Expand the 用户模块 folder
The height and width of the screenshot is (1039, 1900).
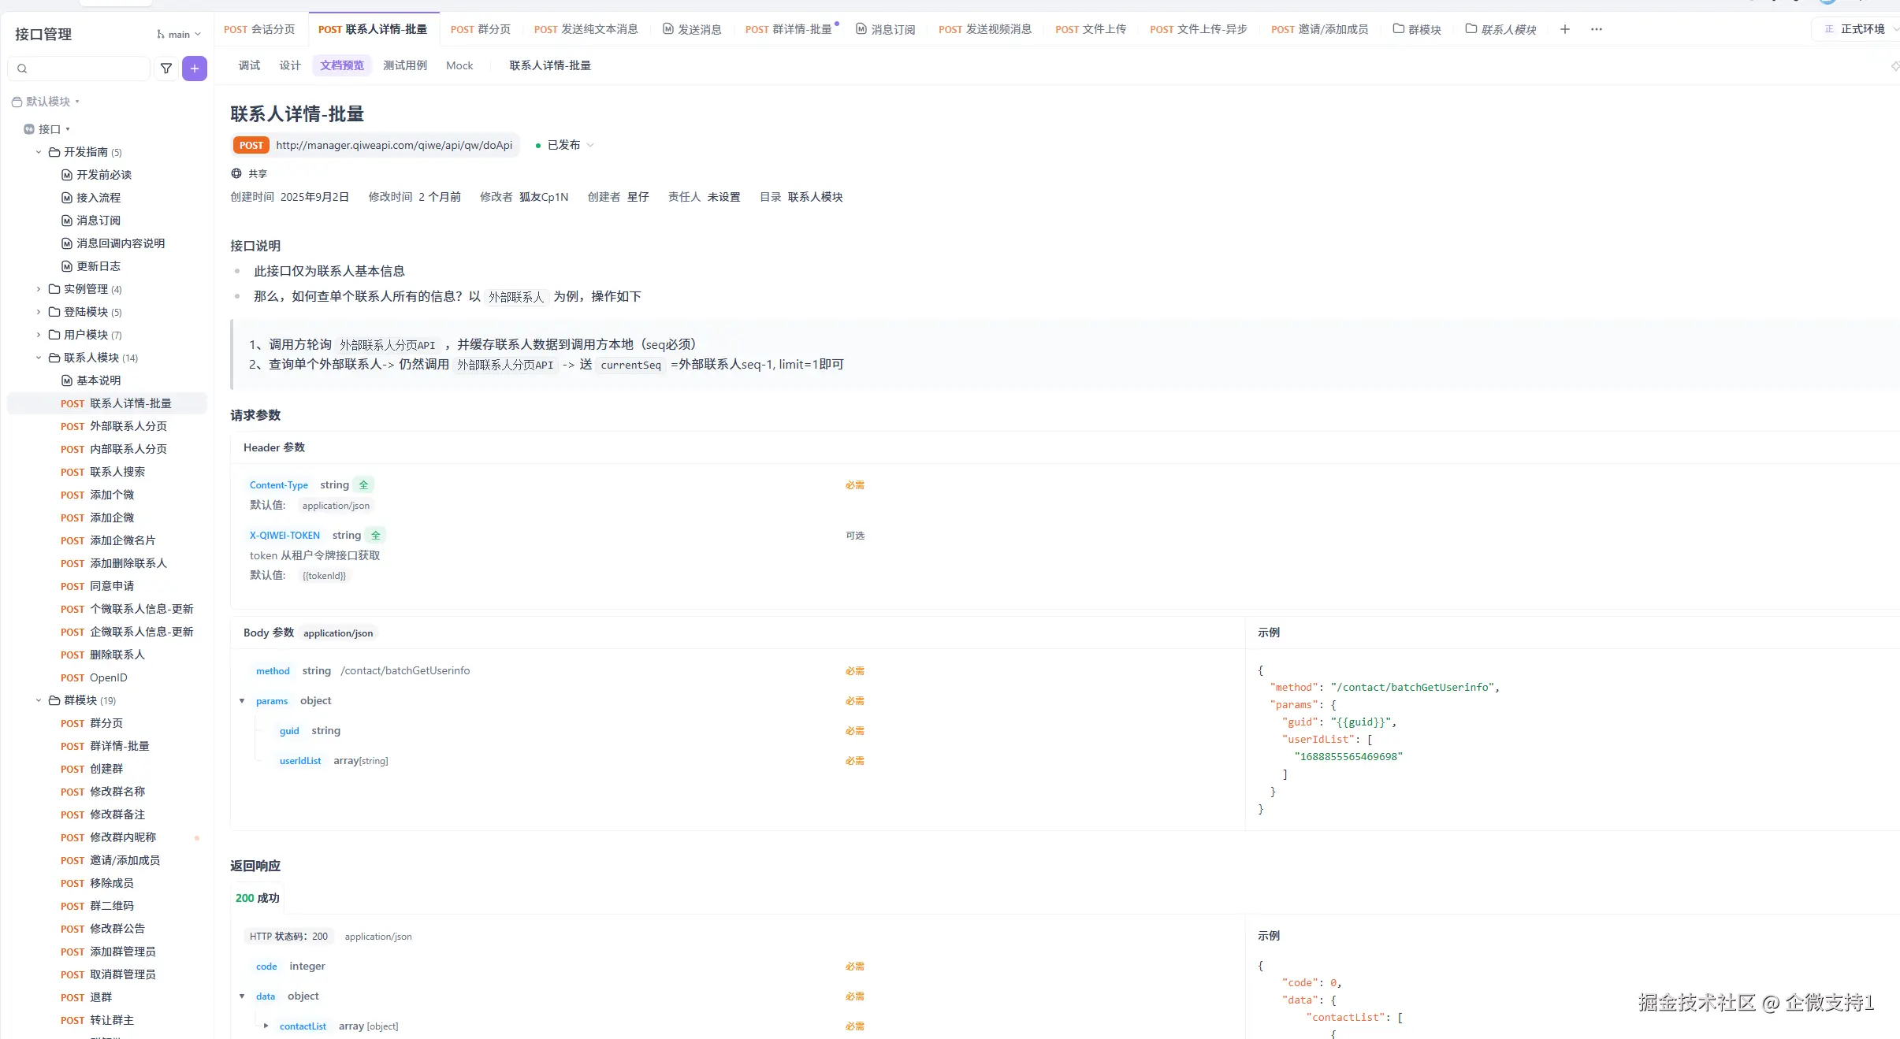(39, 335)
